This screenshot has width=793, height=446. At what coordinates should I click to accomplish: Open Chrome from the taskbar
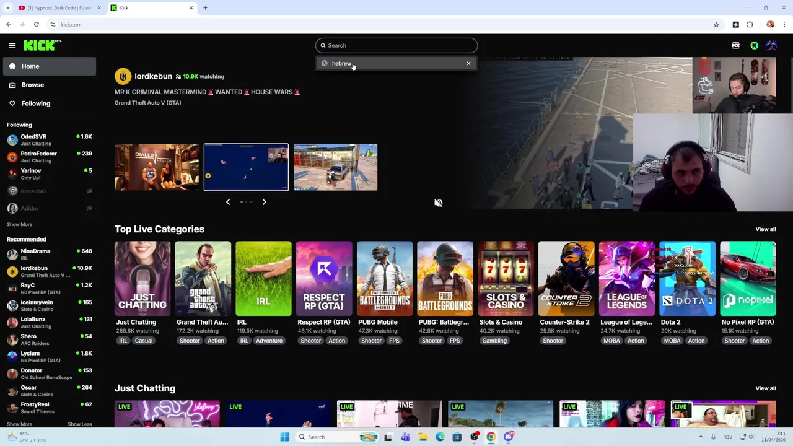[491, 437]
